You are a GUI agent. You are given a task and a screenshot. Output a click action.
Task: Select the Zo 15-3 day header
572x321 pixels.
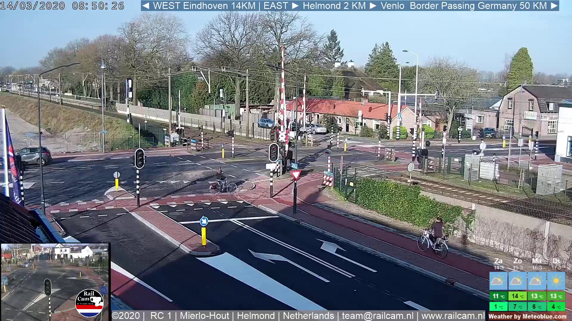[517, 264]
